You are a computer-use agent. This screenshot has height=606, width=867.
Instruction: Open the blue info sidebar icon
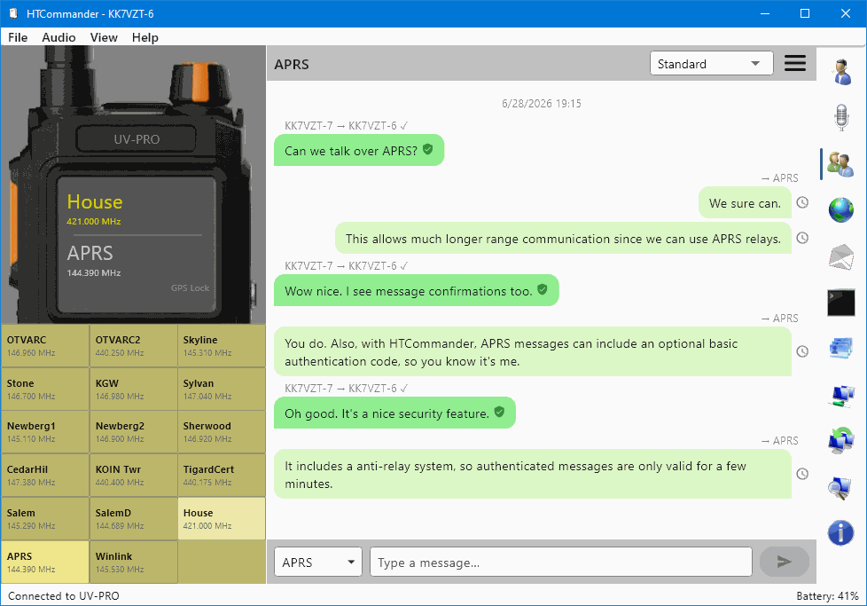[841, 533]
